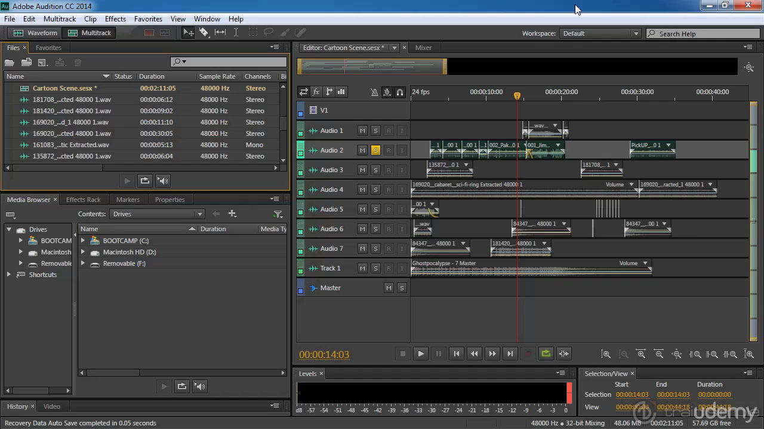Click the filter funnel in Media Browser

278,214
